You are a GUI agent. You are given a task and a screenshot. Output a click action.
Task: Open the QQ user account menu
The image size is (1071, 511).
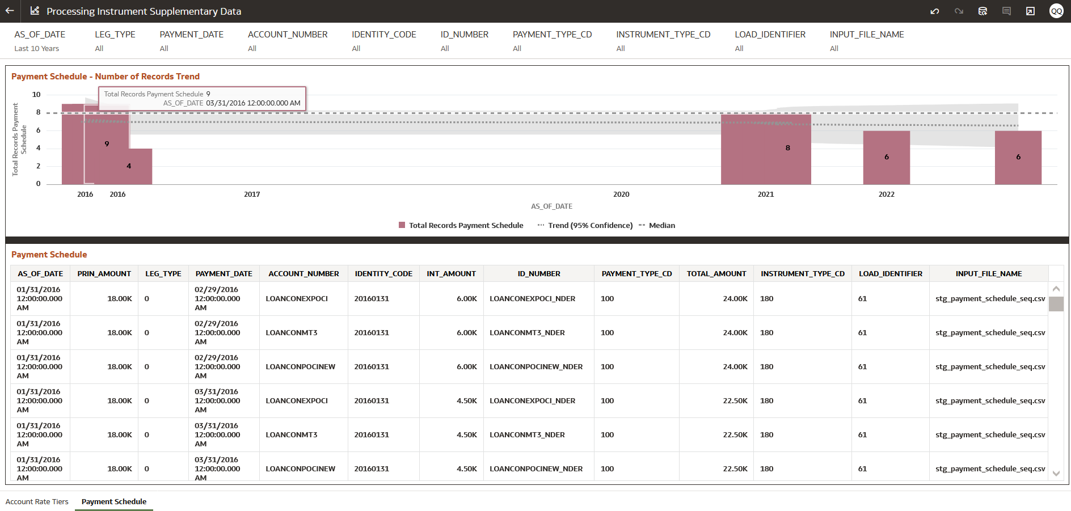(1055, 11)
